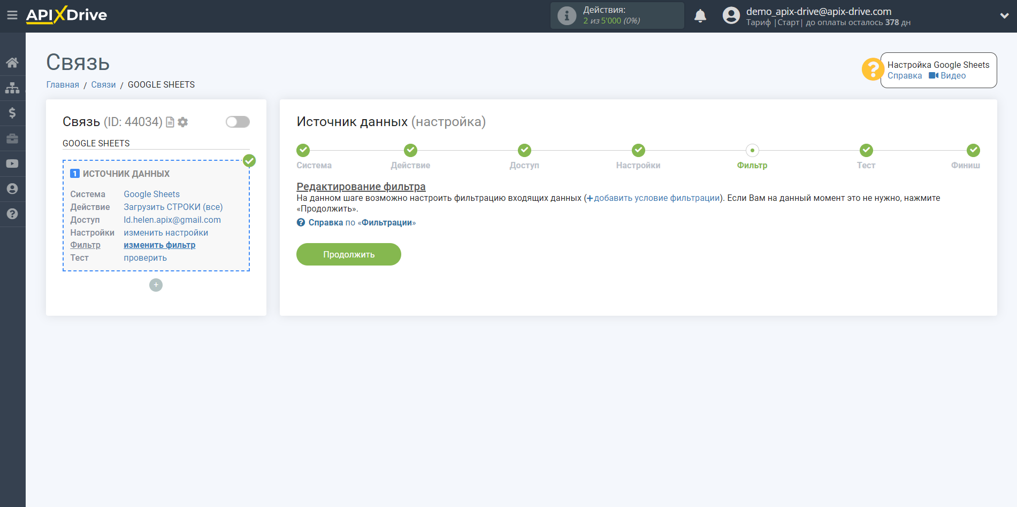The image size is (1017, 507).
Task: Open the help question sidebar icon
Action: pyautogui.click(x=12, y=214)
